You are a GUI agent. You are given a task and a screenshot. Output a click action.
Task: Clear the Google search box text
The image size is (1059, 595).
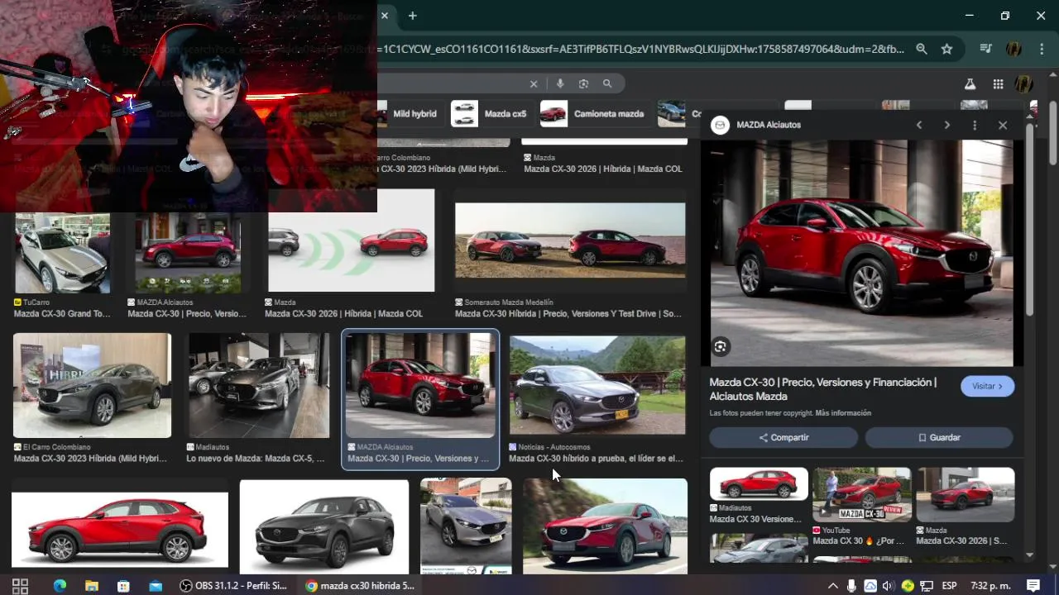point(534,83)
